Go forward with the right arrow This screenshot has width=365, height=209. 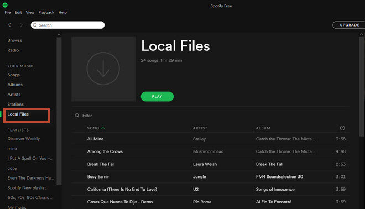(21, 25)
